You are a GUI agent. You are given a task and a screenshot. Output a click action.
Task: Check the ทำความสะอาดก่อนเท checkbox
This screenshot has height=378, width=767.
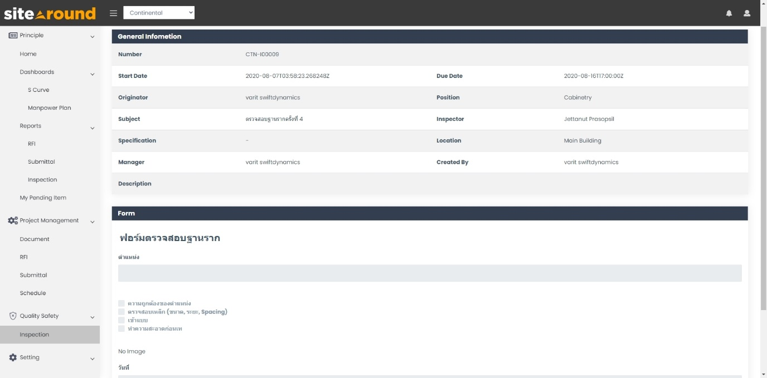coord(121,328)
